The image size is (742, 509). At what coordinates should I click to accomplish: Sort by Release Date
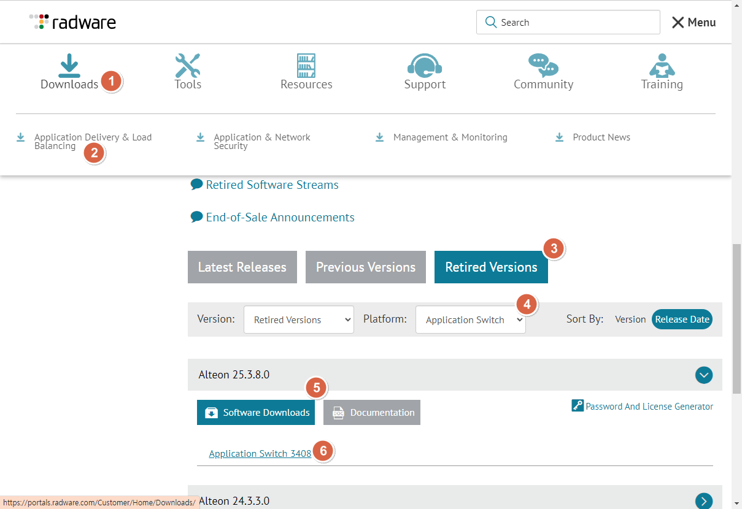click(682, 319)
